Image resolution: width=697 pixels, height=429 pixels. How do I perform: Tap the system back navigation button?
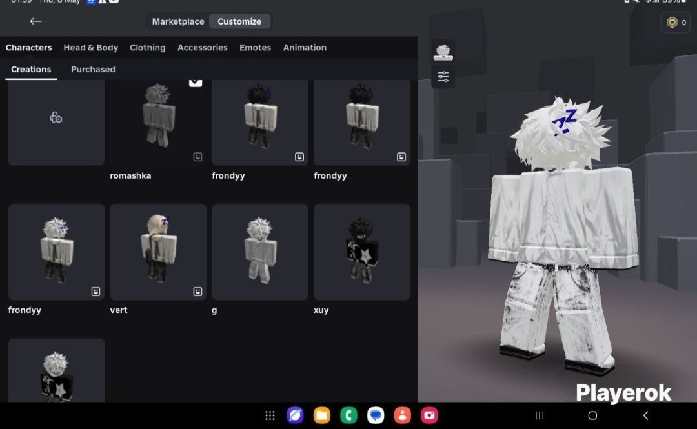645,415
